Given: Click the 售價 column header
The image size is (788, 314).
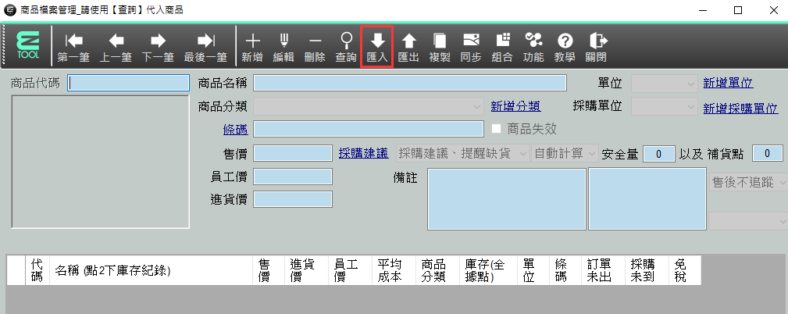Looking at the screenshot, I should 269,270.
